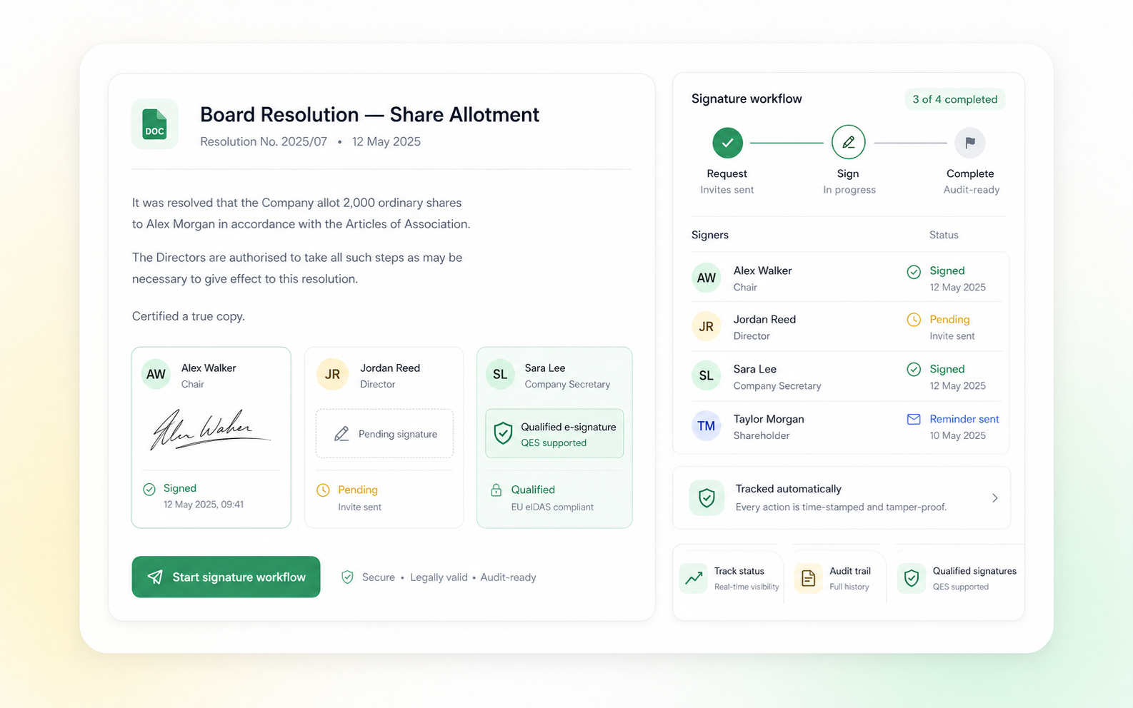This screenshot has height=708, width=1133.
Task: Click the AW avatar in the Signers list
Action: (706, 278)
